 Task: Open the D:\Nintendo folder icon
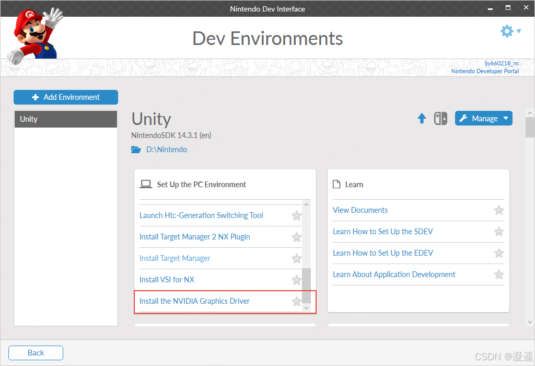point(136,150)
